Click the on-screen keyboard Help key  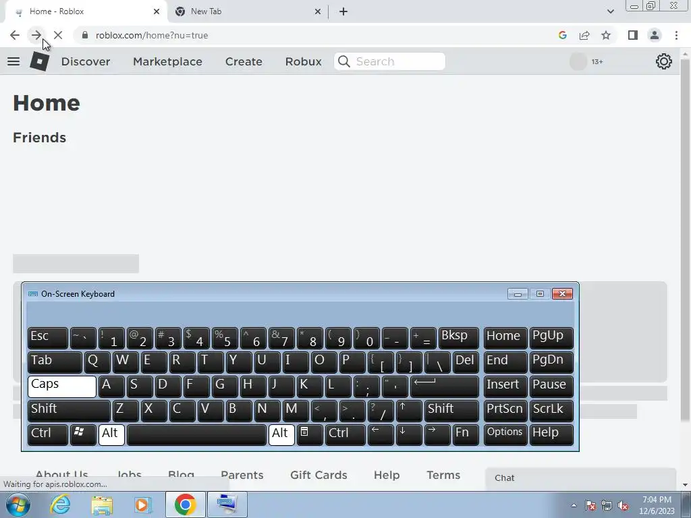click(551, 435)
